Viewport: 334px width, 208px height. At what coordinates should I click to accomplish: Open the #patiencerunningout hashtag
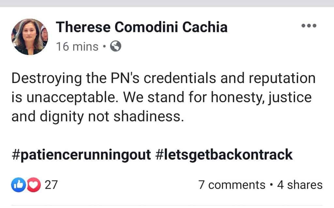coord(81,155)
